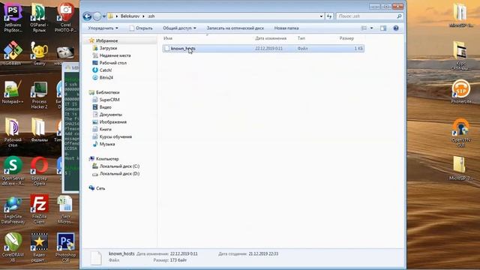Select Geany teapot desktop icon

(39, 53)
